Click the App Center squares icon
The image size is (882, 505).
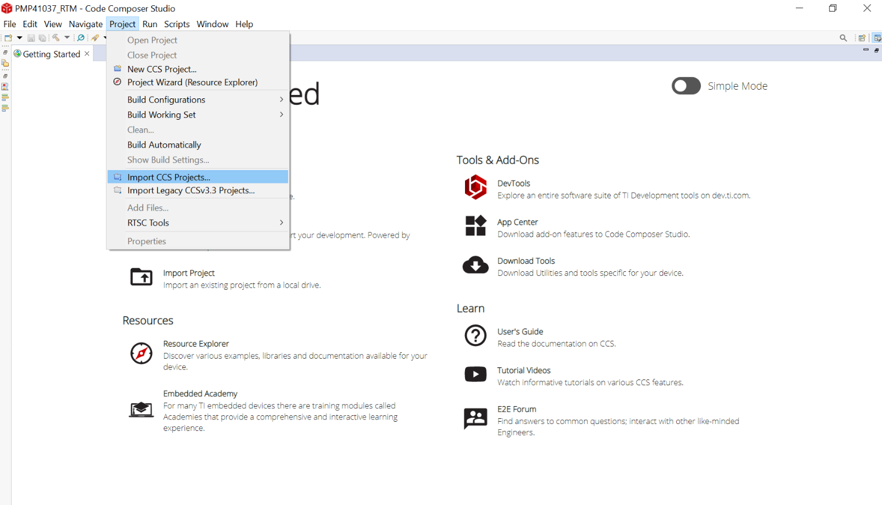click(475, 226)
